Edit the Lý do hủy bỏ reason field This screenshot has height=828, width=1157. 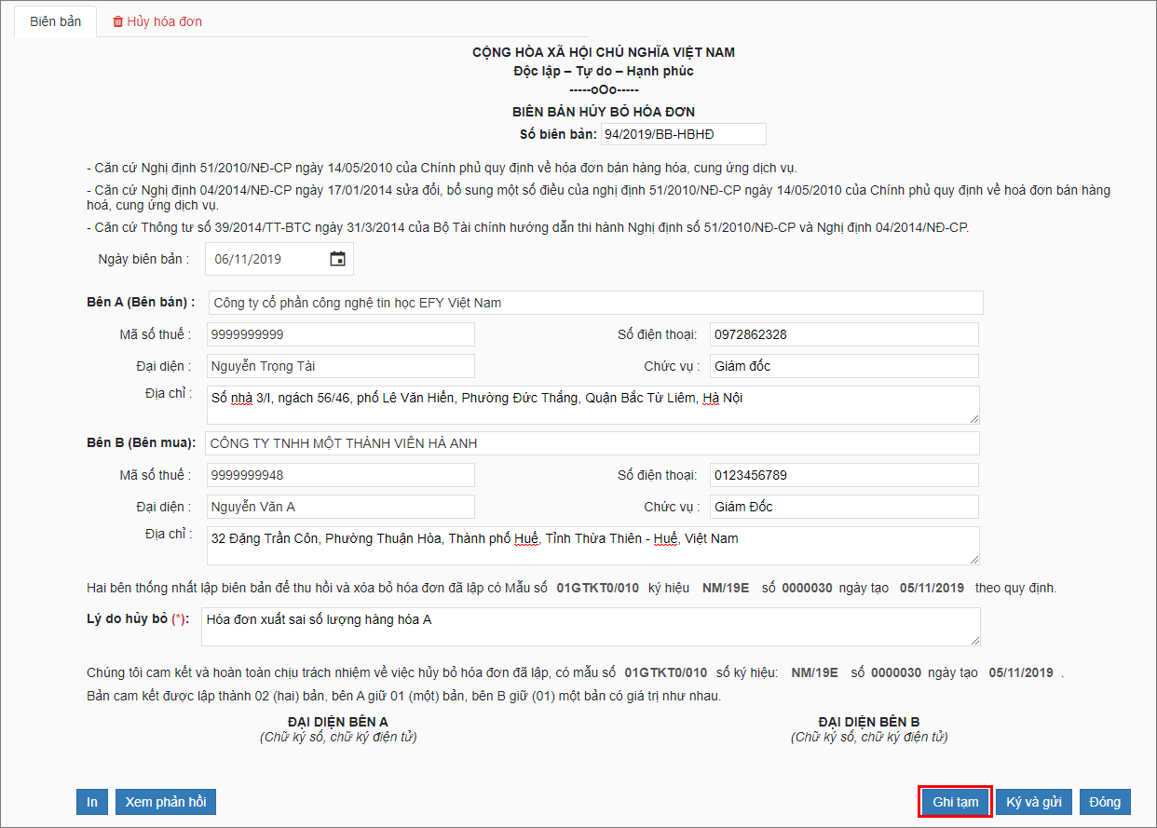pyautogui.click(x=592, y=627)
